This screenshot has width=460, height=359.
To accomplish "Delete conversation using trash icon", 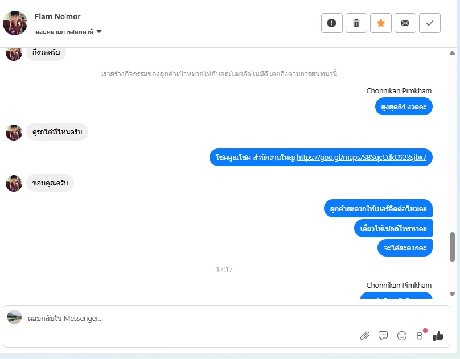I will click(x=356, y=23).
